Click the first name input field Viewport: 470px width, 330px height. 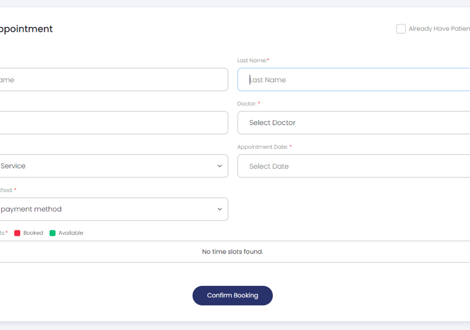pyautogui.click(x=113, y=80)
